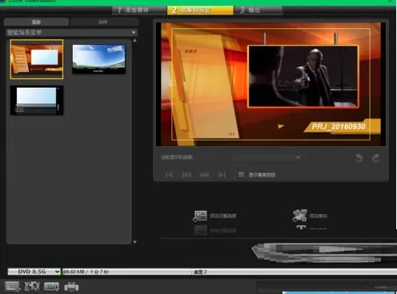Viewport: 397px width, 294px height.
Task: Open the Gallery tab in left panel
Action: tap(37, 22)
